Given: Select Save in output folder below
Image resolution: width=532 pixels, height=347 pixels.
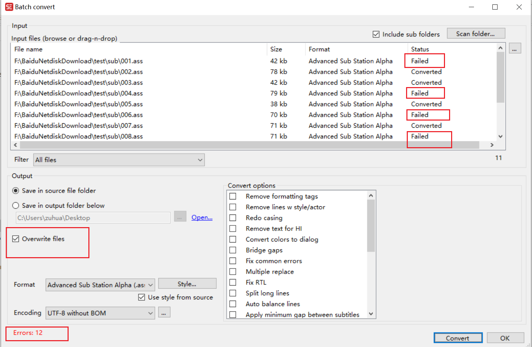Looking at the screenshot, I should [x=16, y=205].
